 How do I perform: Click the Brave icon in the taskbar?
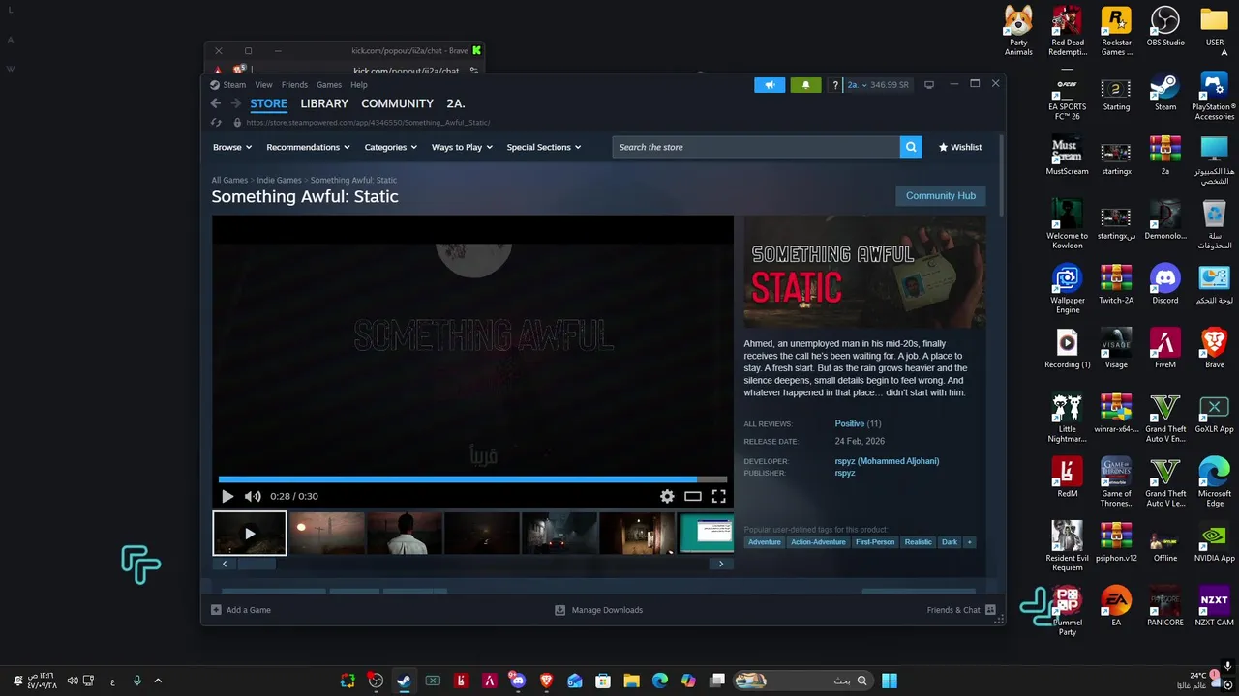[x=546, y=681]
